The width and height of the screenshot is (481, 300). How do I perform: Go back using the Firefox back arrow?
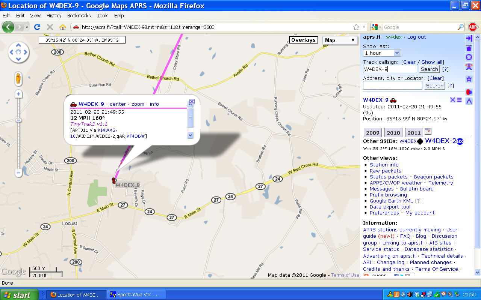(x=8, y=27)
